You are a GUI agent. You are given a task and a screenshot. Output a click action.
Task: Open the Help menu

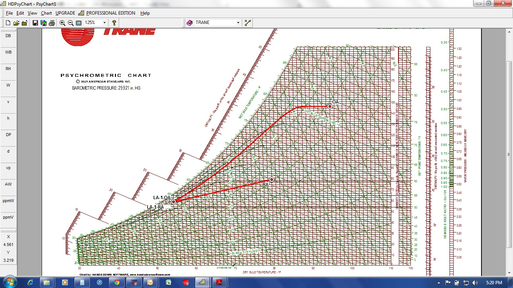(145, 13)
